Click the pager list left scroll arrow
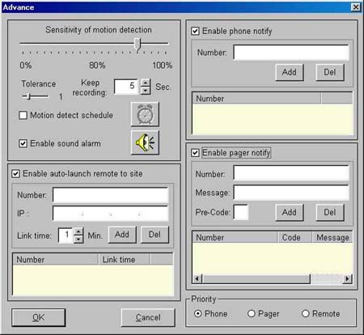This screenshot has width=364, height=335. 197,278
